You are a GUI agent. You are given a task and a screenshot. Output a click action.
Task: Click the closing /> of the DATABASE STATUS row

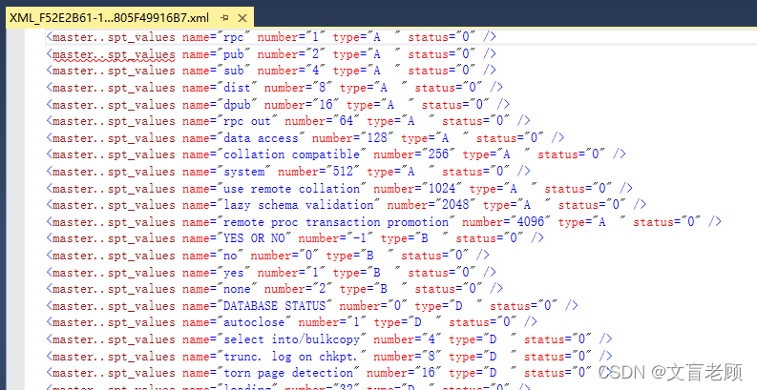click(571, 306)
